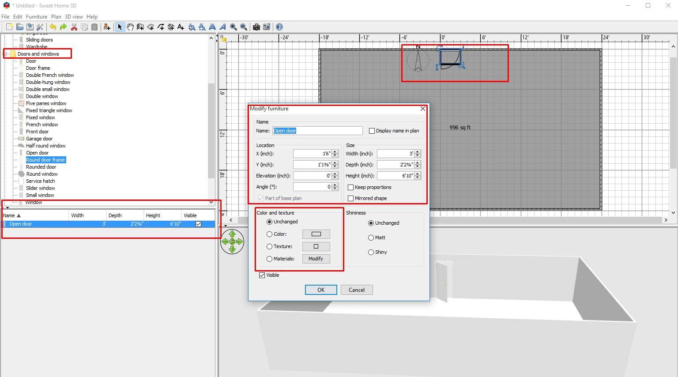
Task: Open the Furniture menu
Action: (x=37, y=17)
